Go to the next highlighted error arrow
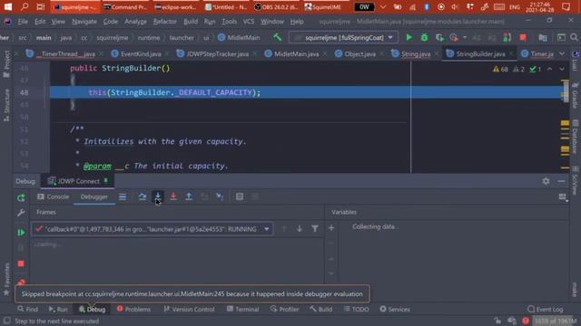 (x=562, y=69)
